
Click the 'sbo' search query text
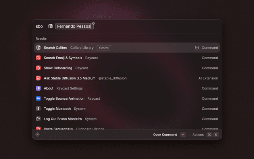[x=39, y=26]
